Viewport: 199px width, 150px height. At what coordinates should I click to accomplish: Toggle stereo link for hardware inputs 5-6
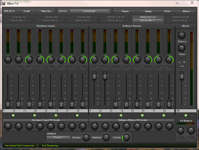pyautogui.click(x=56, y=115)
